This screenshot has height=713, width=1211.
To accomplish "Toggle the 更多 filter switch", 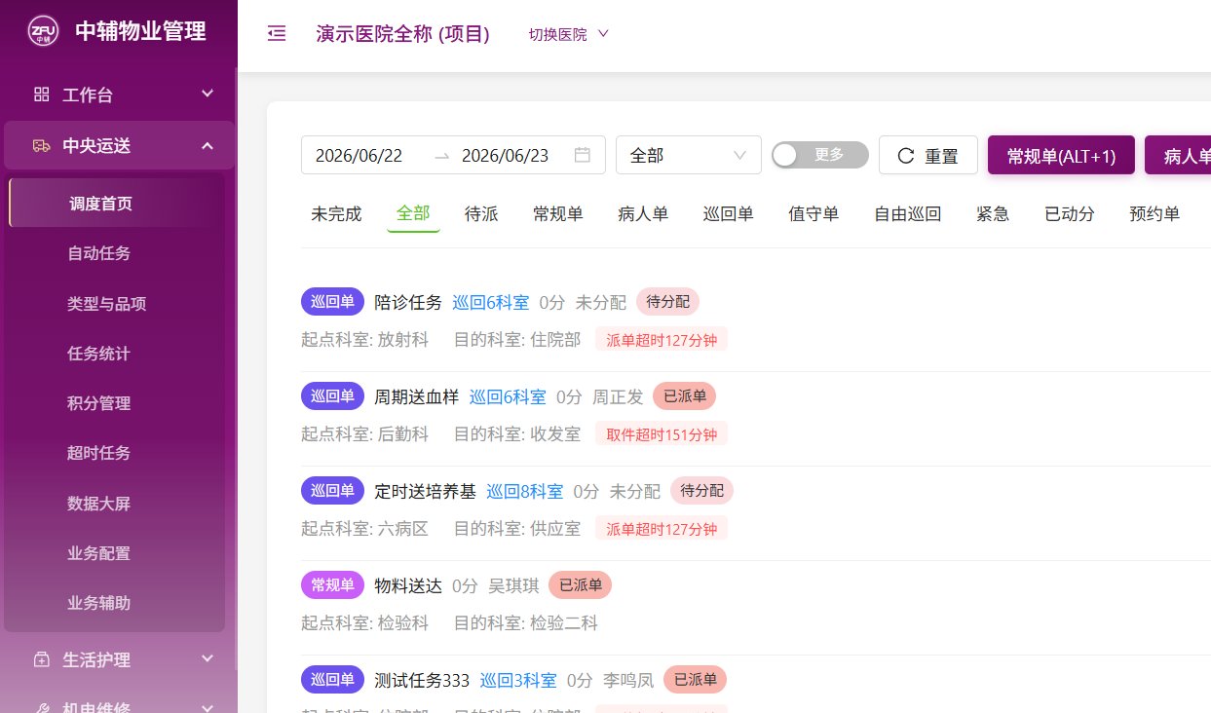I will [x=819, y=155].
